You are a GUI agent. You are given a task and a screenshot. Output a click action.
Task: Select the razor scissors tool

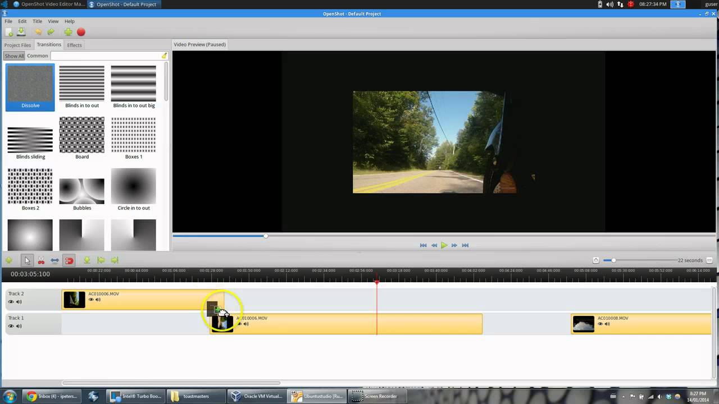(x=41, y=260)
